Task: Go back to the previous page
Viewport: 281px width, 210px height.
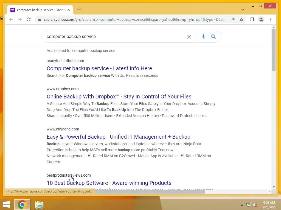Action: pos(11,19)
